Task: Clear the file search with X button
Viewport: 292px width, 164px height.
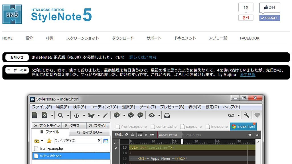Action: pyautogui.click(x=99, y=141)
